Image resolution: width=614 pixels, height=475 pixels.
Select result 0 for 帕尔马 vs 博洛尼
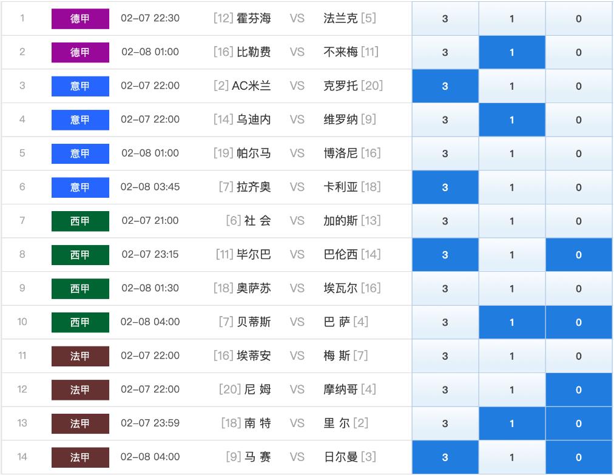click(579, 153)
